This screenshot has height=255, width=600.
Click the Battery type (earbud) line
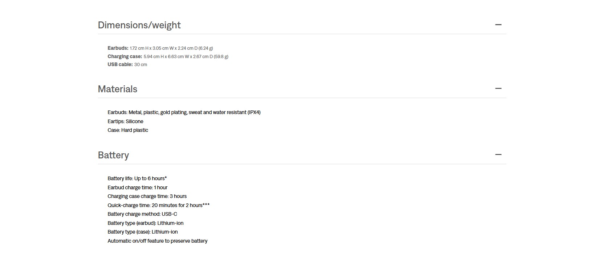[x=145, y=223]
